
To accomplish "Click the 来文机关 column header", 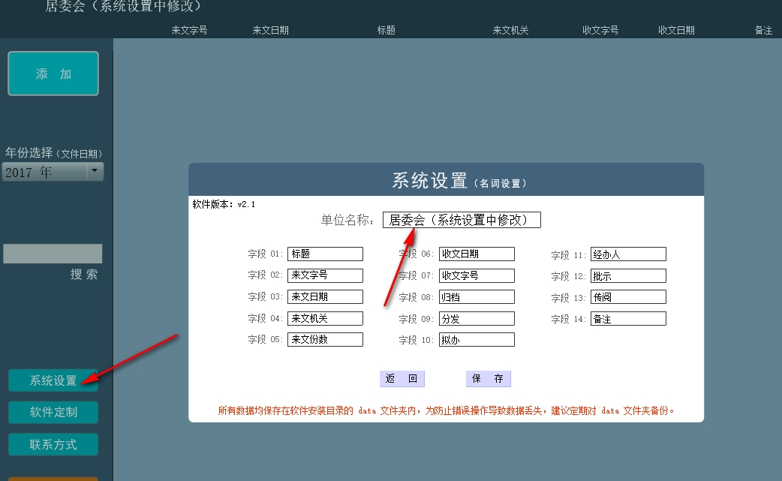I will pyautogui.click(x=510, y=31).
